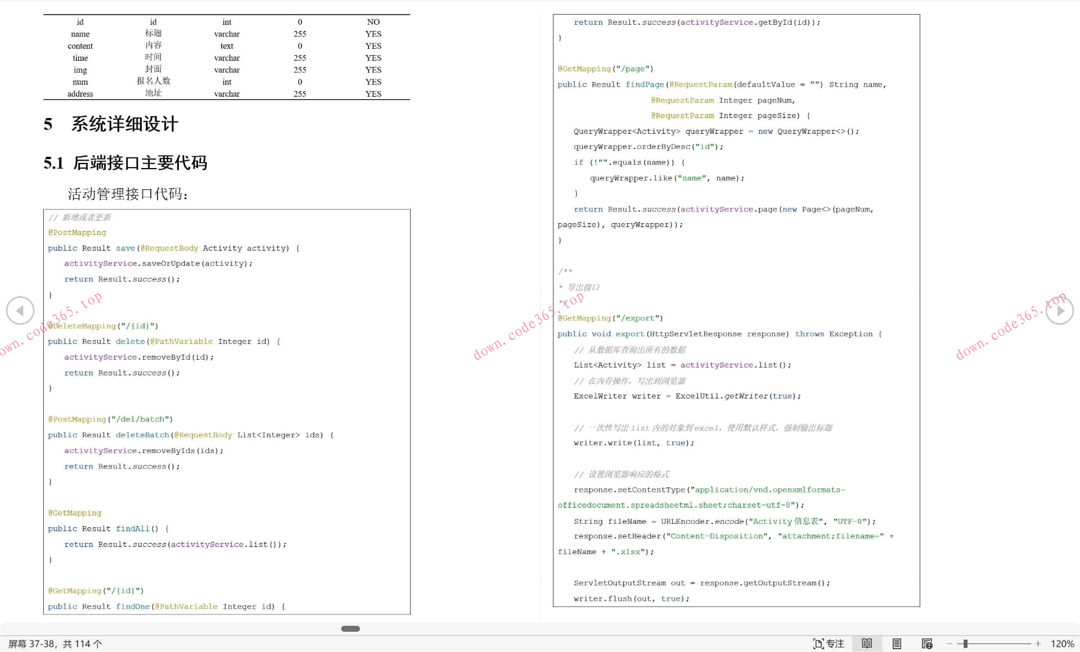This screenshot has width=1080, height=652.
Task: Go to previous page with left arrow
Action: point(20,310)
